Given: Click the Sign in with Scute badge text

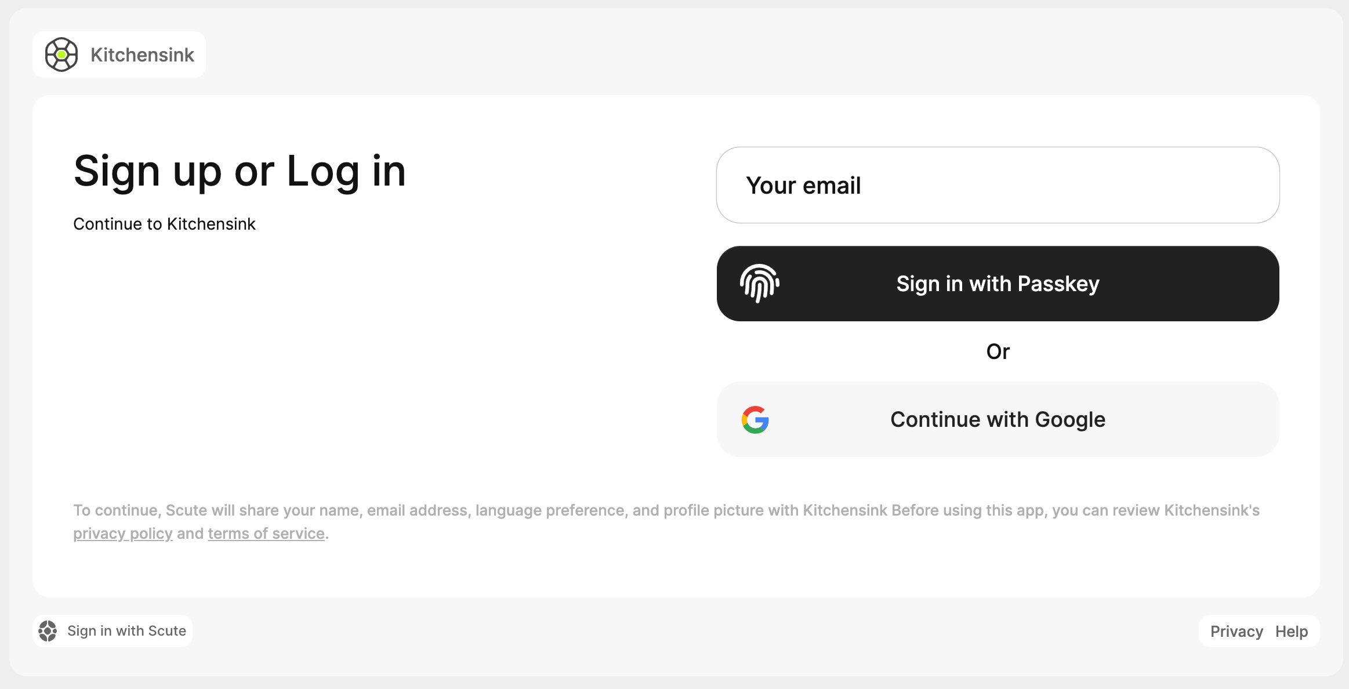Looking at the screenshot, I should click(126, 631).
